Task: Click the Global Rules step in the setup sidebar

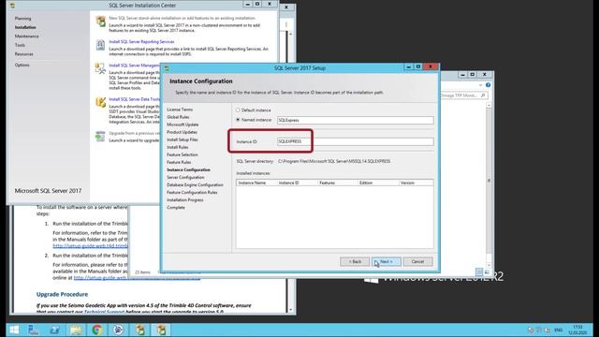Action: click(178, 117)
